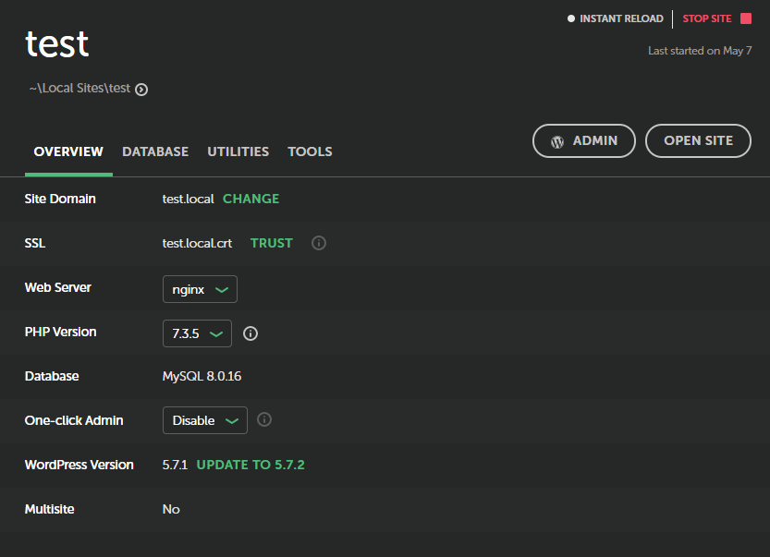Click the 5.7.1 WordPress version value
Viewport: 770px width, 557px height.
[x=175, y=465]
